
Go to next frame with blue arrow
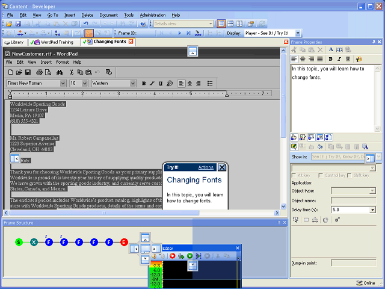179,33
